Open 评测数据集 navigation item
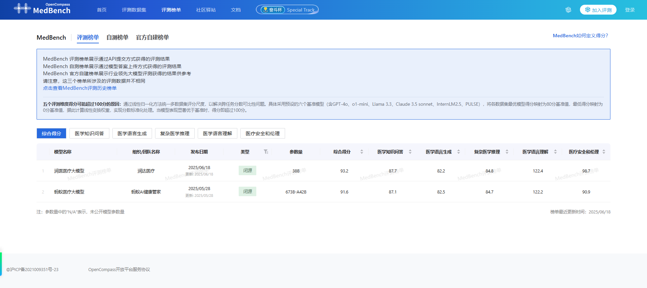Image resolution: width=647 pixels, height=288 pixels. (134, 10)
